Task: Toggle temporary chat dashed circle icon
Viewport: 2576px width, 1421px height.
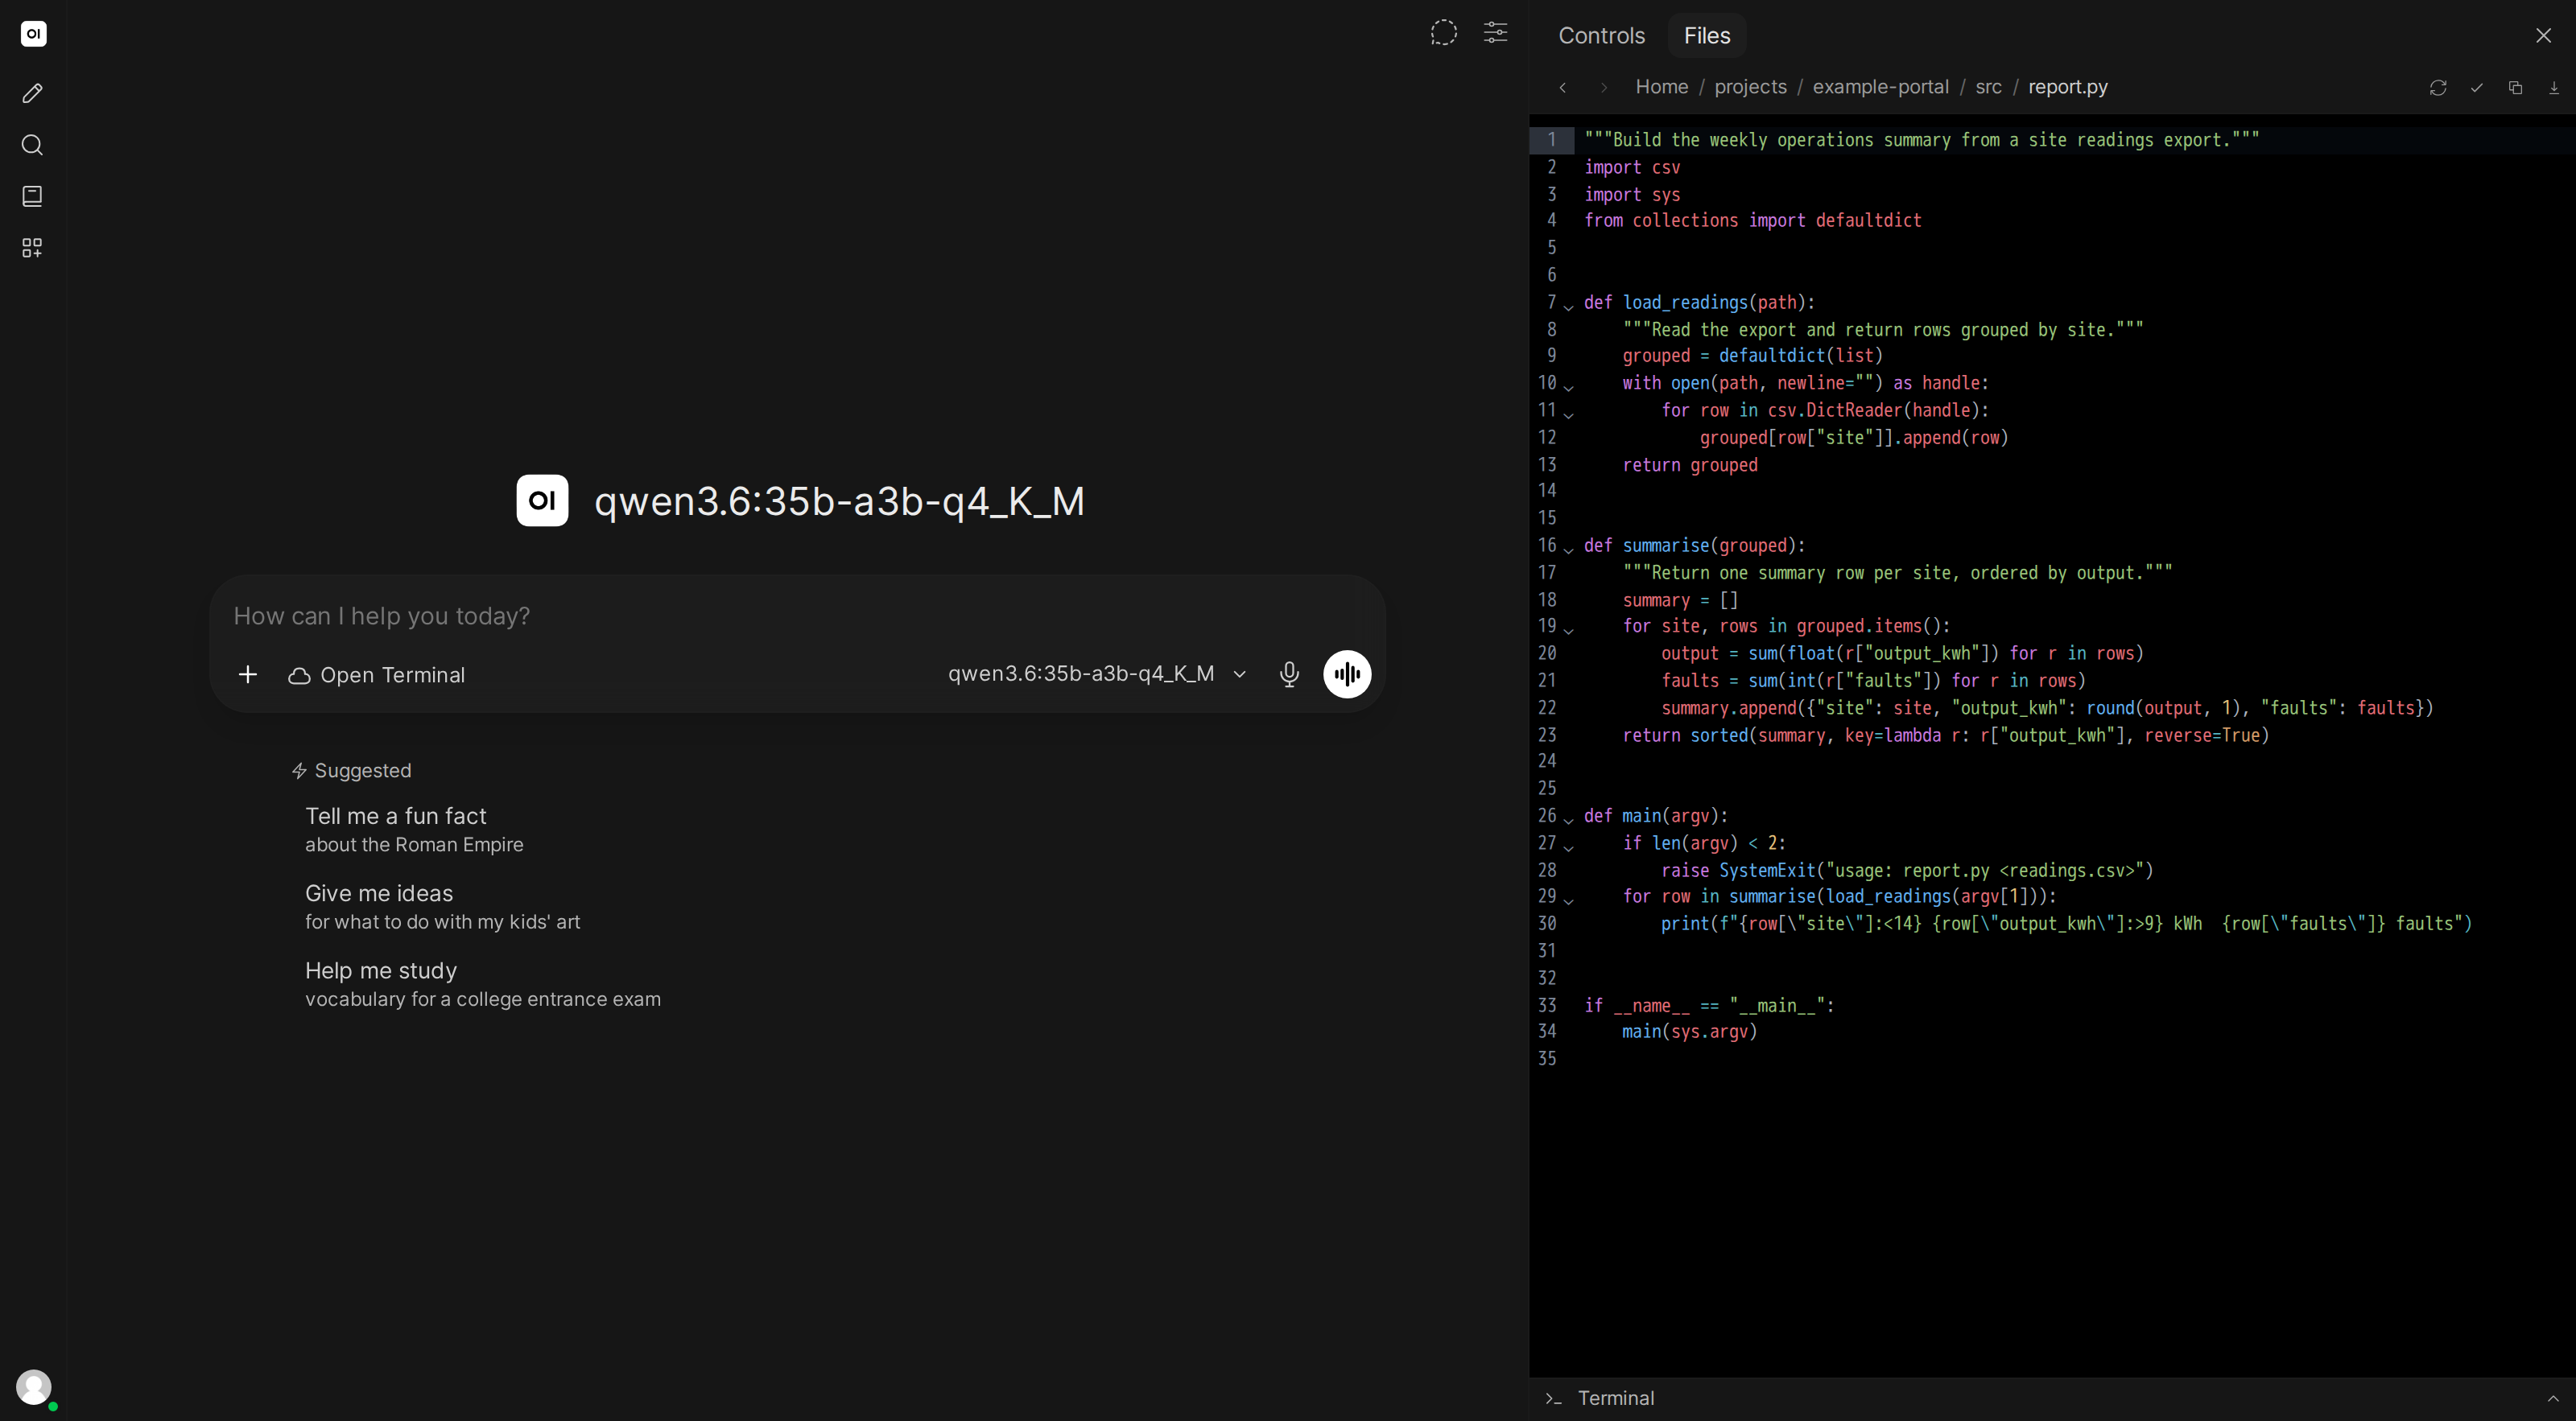Action: click(x=1443, y=33)
